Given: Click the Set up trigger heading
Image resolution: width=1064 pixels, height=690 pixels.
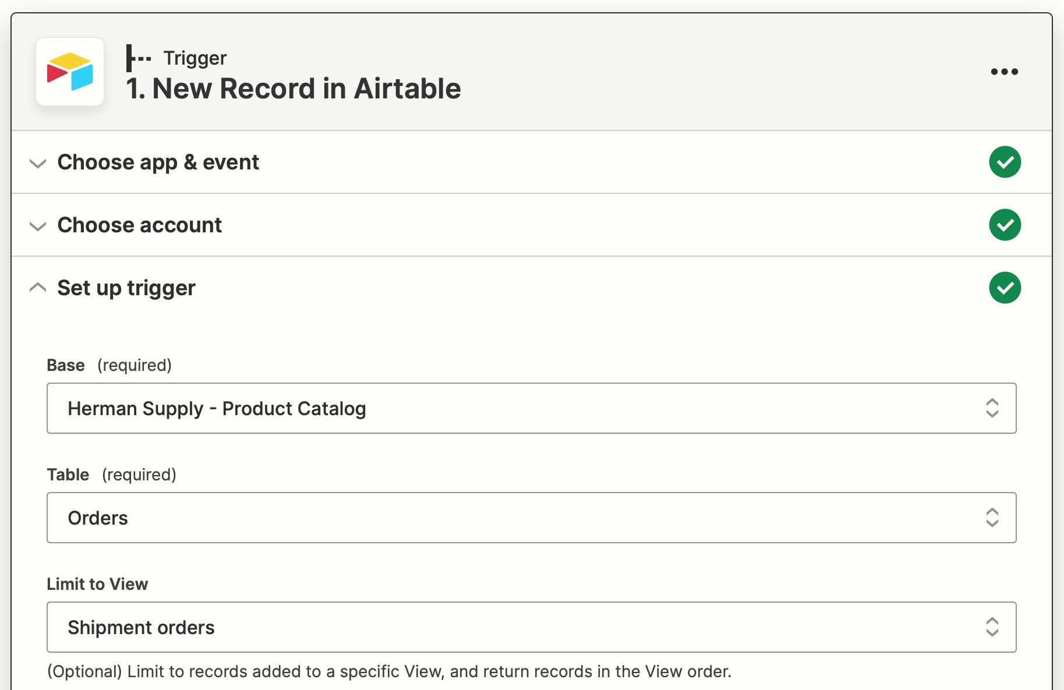Looking at the screenshot, I should 126,288.
